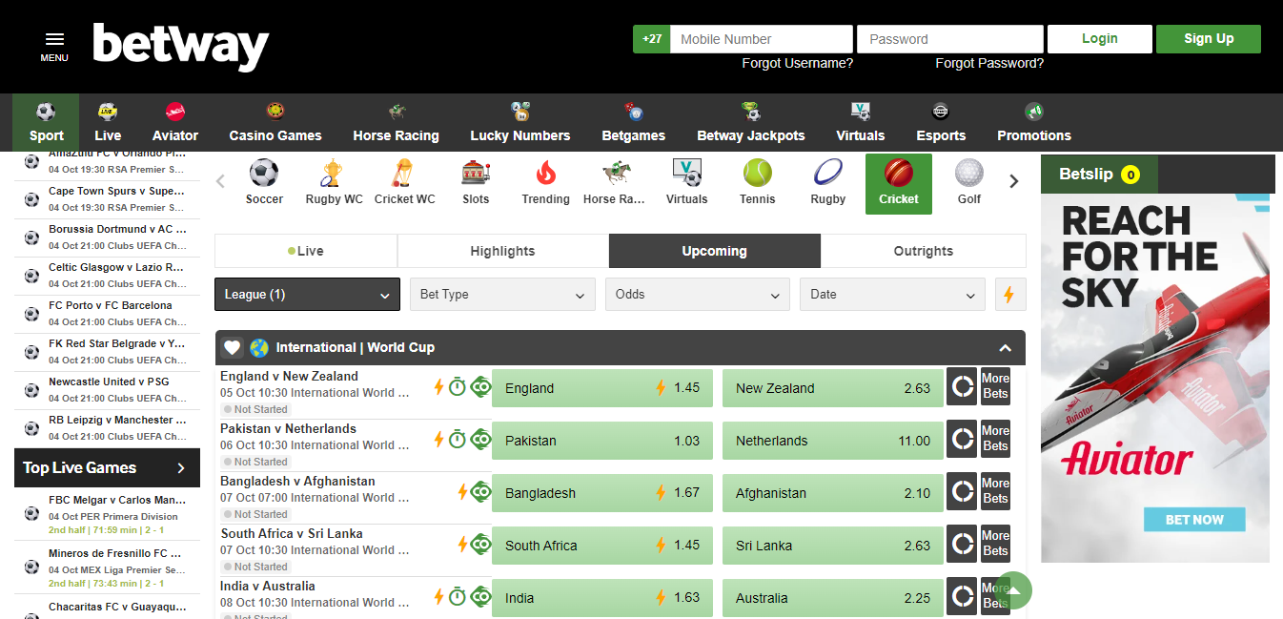Open Casino Games in main navigation

point(275,123)
